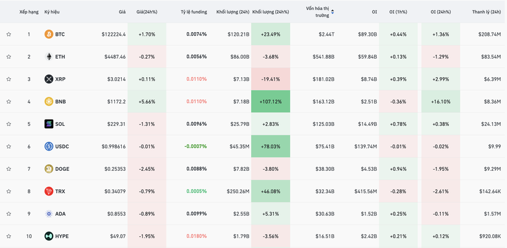This screenshot has height=248, width=507.
Task: Click the TRON coin icon
Action: pyautogui.click(x=49, y=191)
